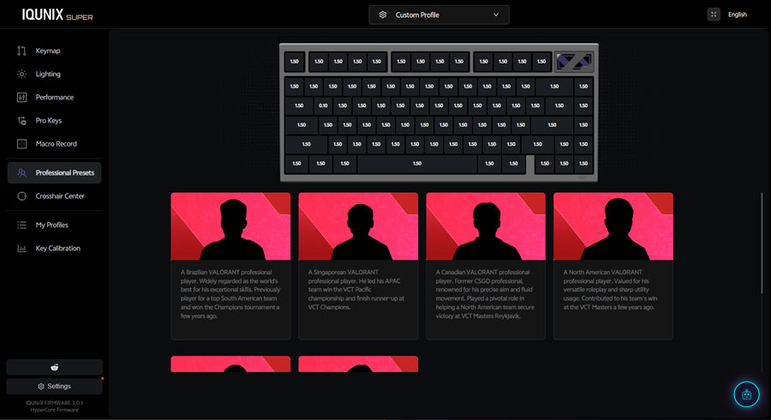
Task: Select the Singaporean VALORANT player preset
Action: pyautogui.click(x=358, y=266)
